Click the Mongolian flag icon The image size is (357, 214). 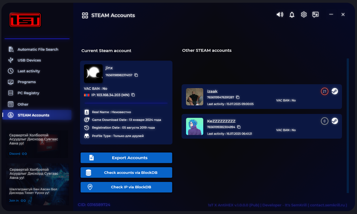click(87, 95)
